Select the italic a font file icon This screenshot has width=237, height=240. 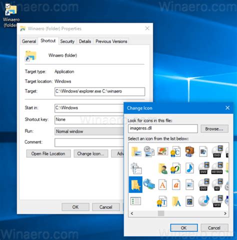[176, 184]
